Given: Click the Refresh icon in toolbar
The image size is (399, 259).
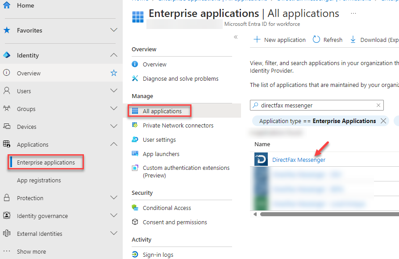Looking at the screenshot, I should pyautogui.click(x=316, y=40).
